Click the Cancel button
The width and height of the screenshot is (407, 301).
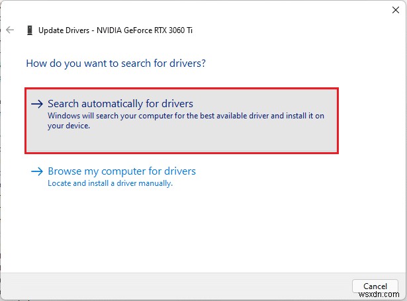coord(375,286)
